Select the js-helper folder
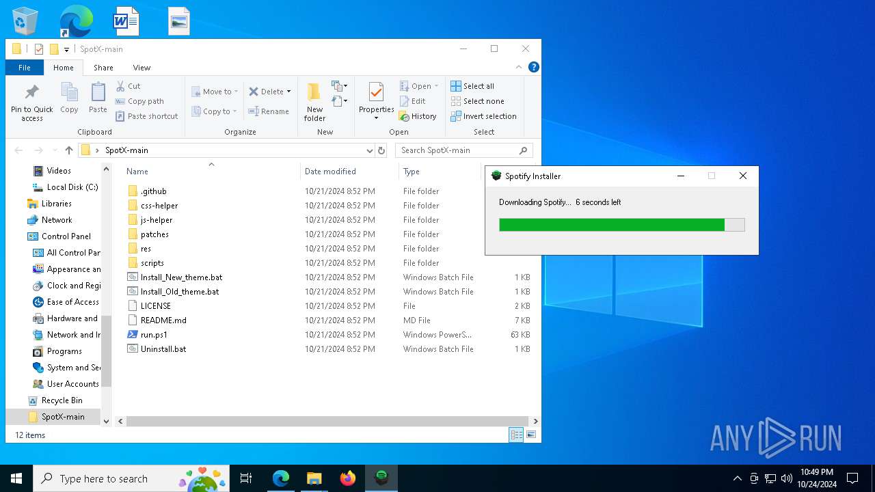The image size is (875, 492). 157,220
